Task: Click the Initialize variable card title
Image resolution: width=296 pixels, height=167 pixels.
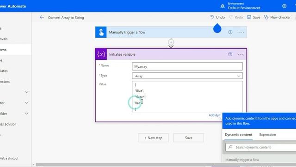Action: (x=122, y=54)
